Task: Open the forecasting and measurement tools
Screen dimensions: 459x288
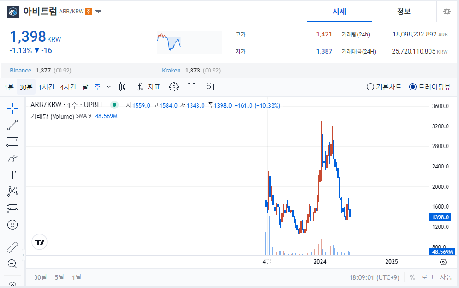Action: tap(12, 208)
